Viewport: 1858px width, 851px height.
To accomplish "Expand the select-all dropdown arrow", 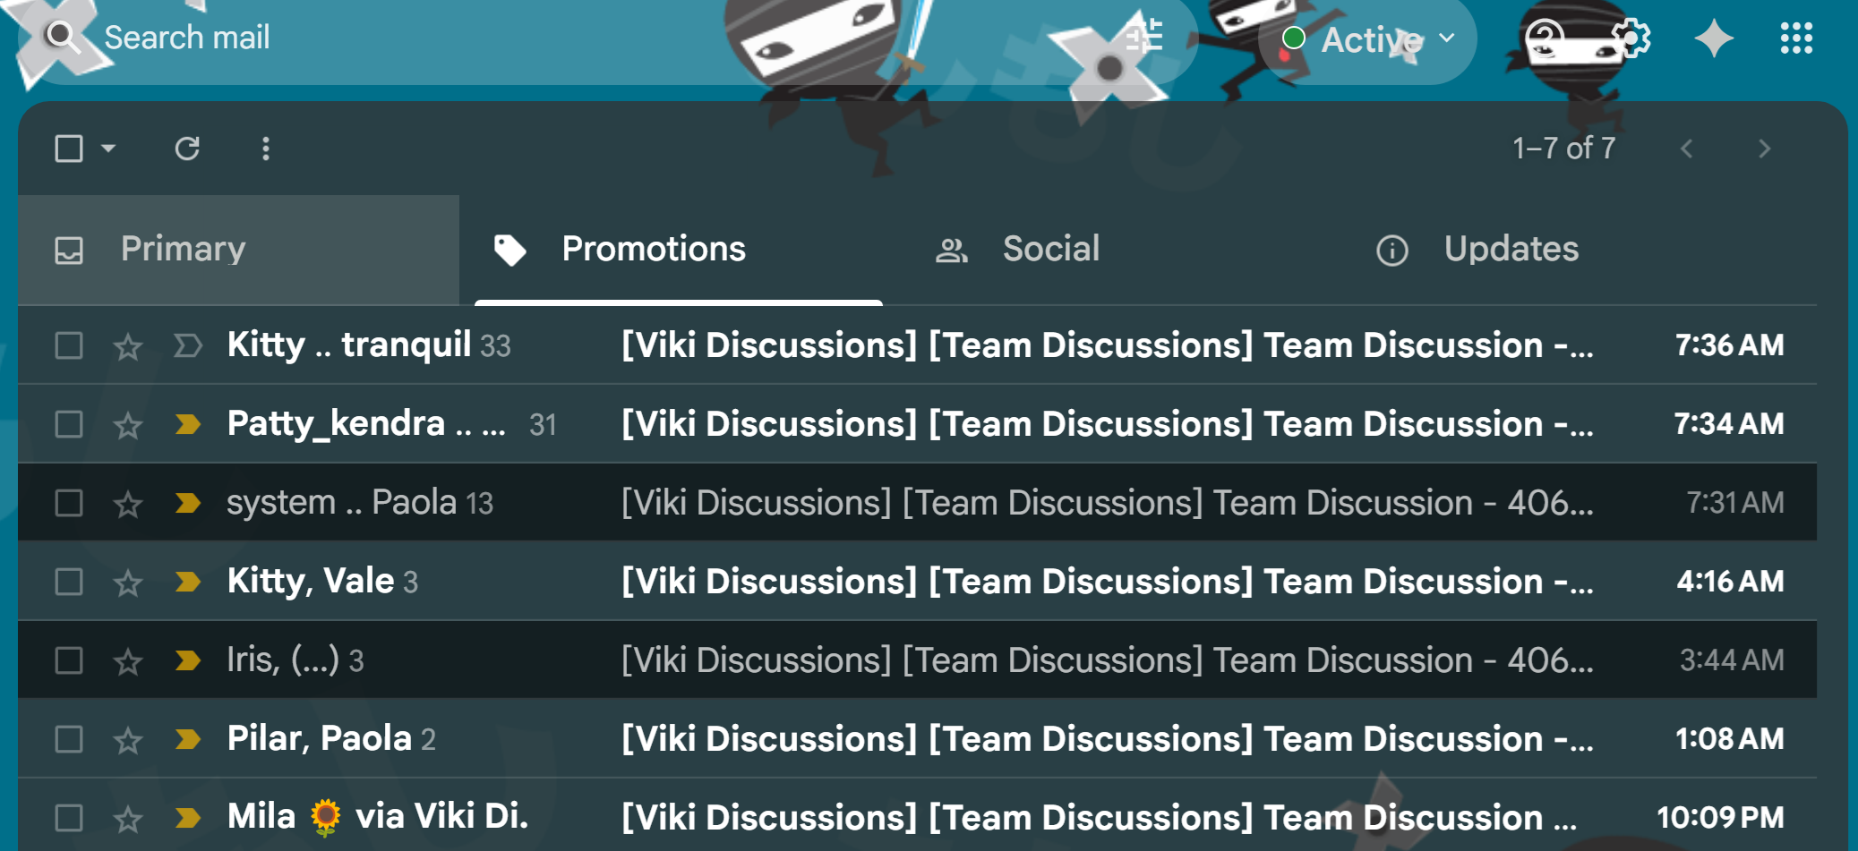I will (108, 149).
